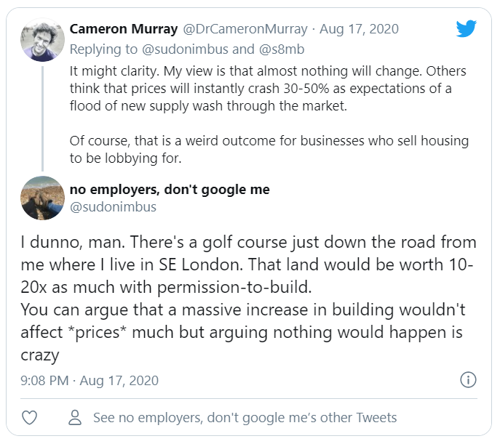This screenshot has width=500, height=444.
Task: Open the 9:08 PM · Aug 17, 2020 timestamp
Action: (x=90, y=380)
